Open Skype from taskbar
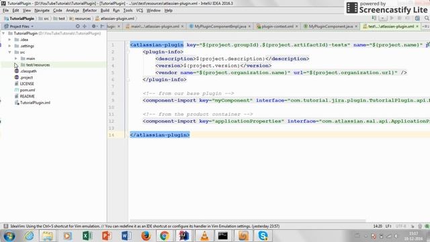 coord(263,236)
